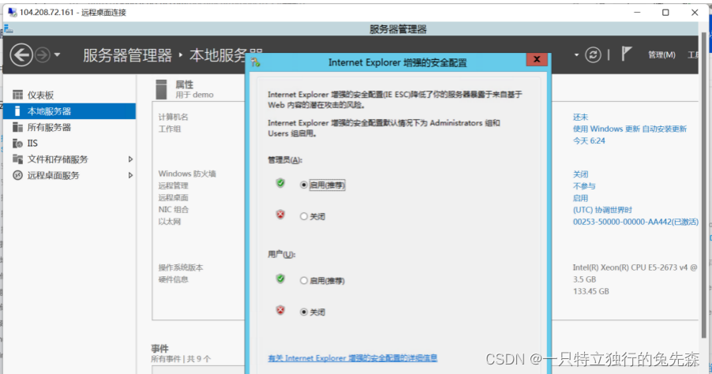Open the 管理(M) menu
712x374 pixels.
[661, 55]
